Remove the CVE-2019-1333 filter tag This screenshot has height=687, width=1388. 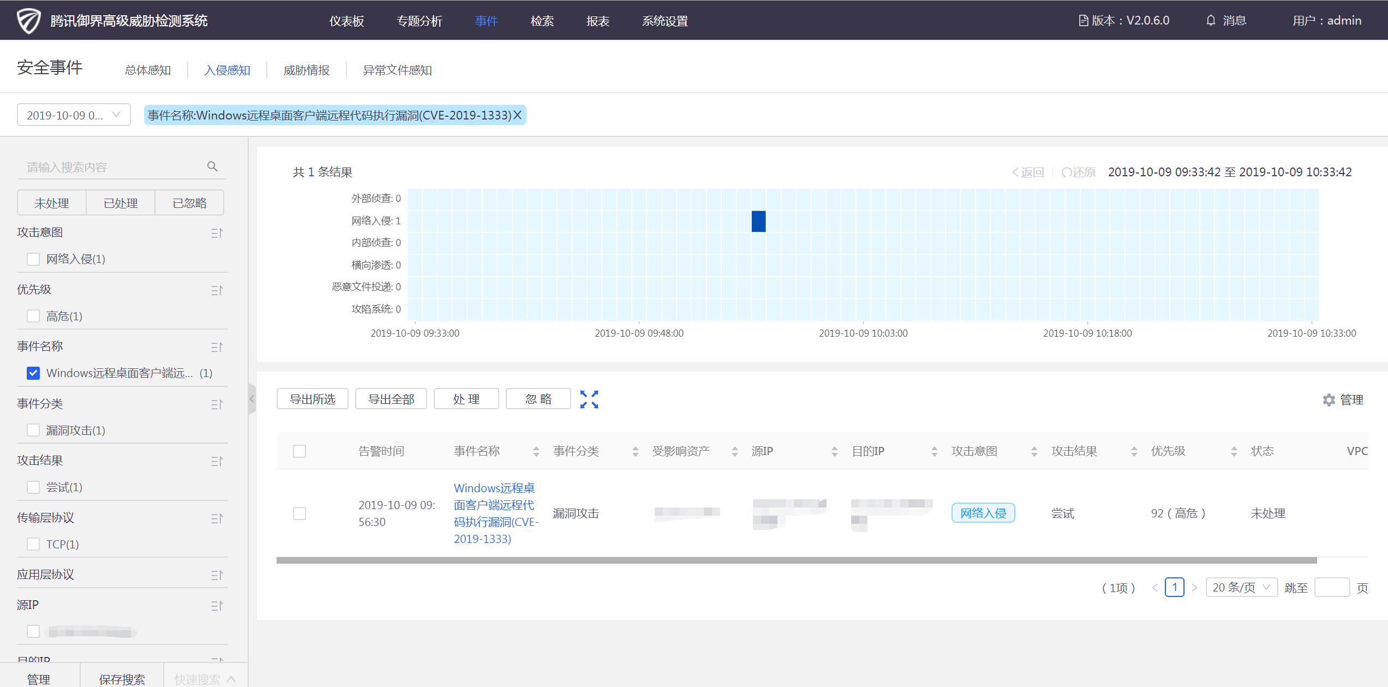(x=518, y=115)
